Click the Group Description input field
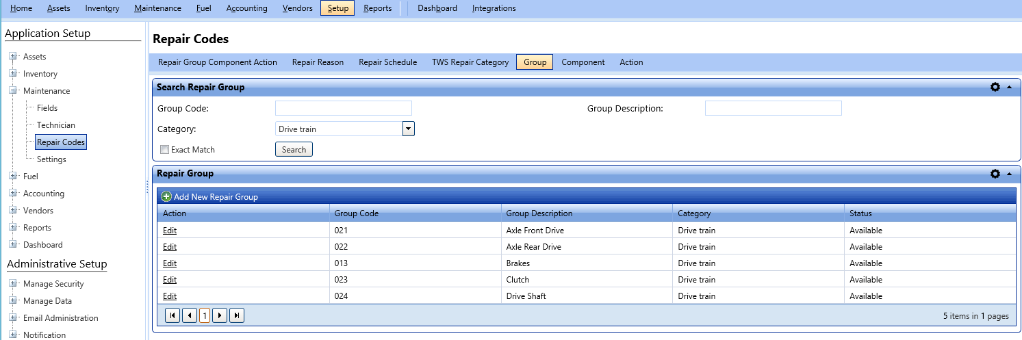1022x340 pixels. 773,108
